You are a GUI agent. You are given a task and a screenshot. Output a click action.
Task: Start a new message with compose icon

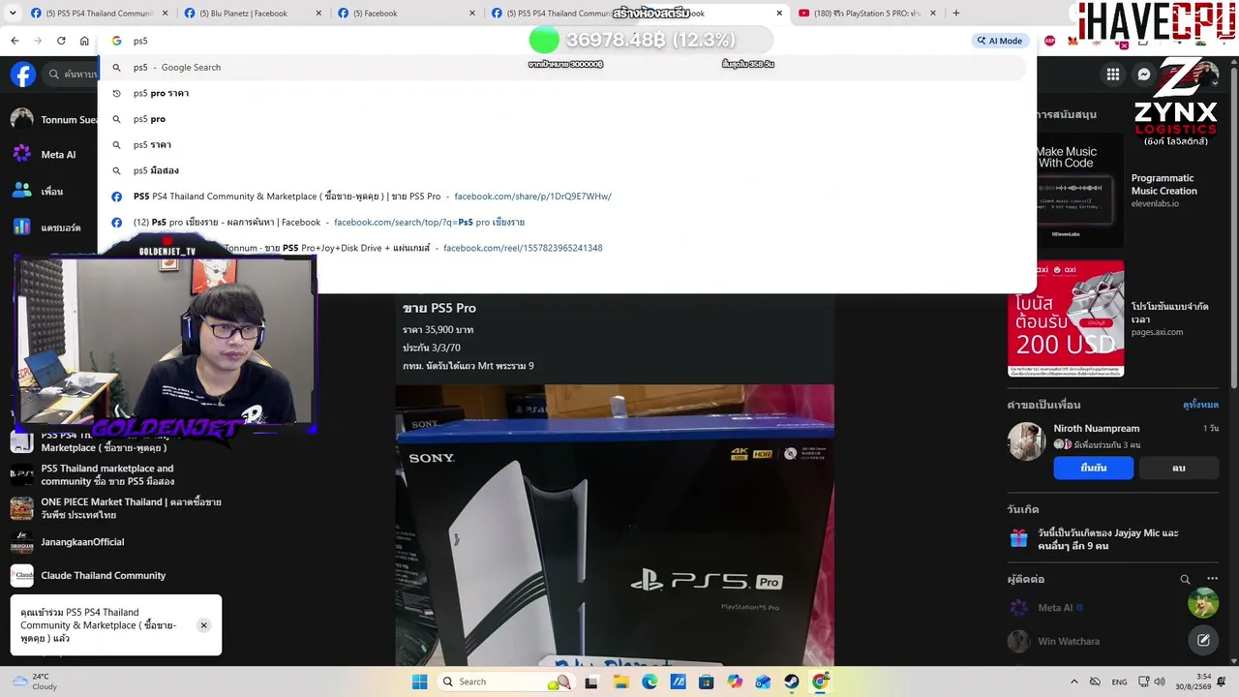(x=1203, y=640)
